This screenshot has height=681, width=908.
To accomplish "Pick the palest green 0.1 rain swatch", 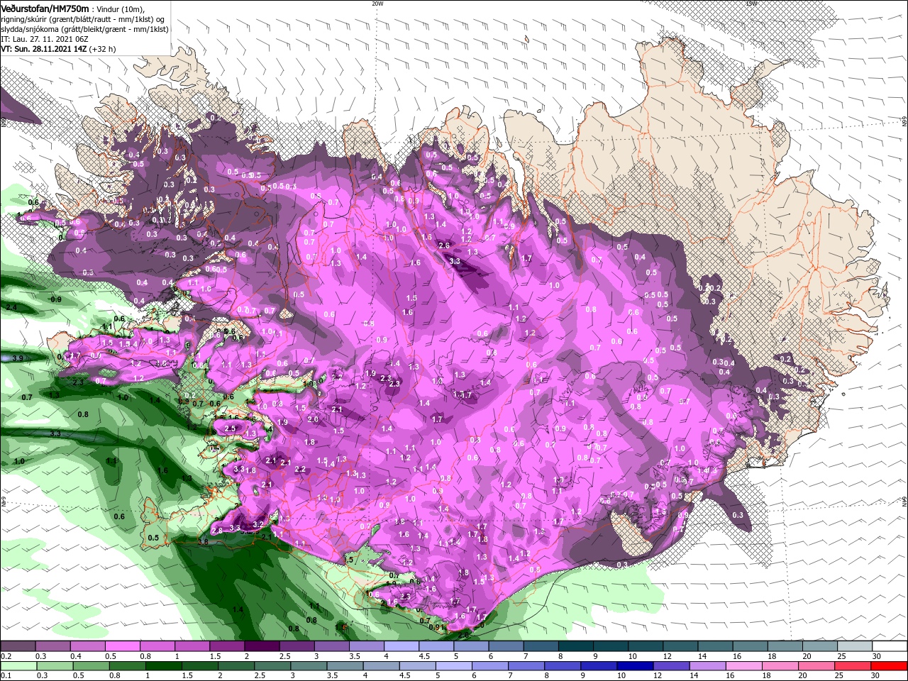I will coord(18,666).
